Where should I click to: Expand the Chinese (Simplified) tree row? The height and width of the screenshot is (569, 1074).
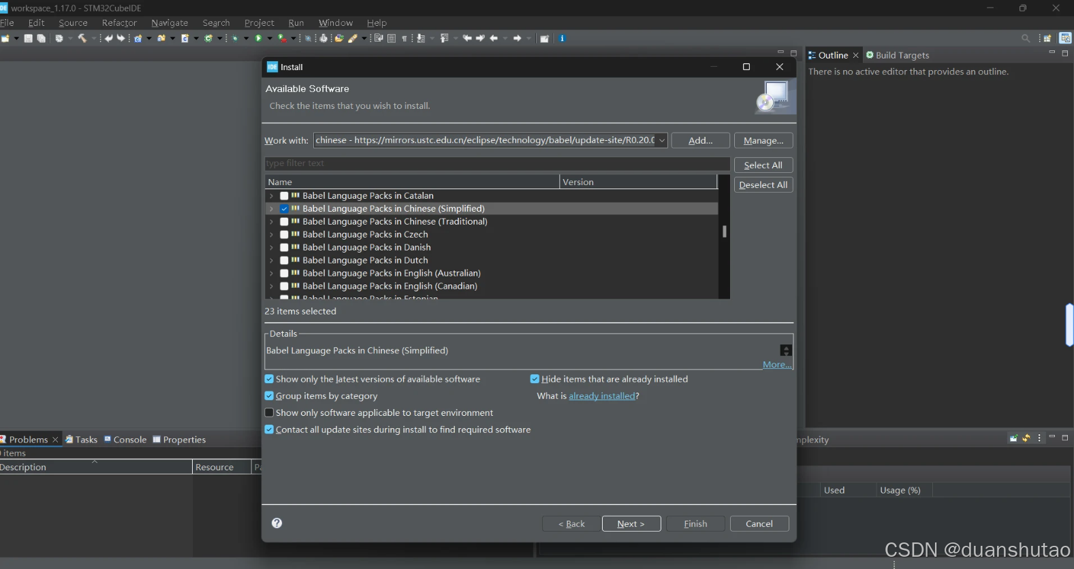coord(271,209)
